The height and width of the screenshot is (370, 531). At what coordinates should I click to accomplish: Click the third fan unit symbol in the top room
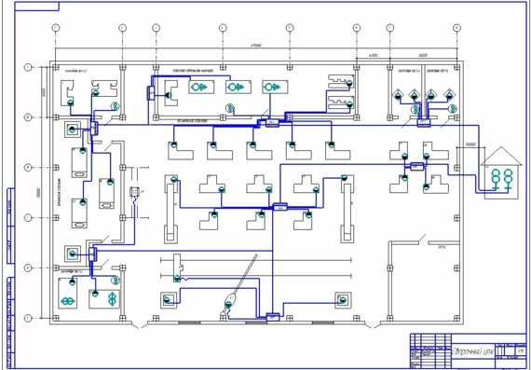[x=275, y=87]
